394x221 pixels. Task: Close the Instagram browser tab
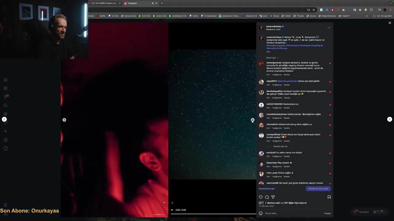[x=156, y=3]
